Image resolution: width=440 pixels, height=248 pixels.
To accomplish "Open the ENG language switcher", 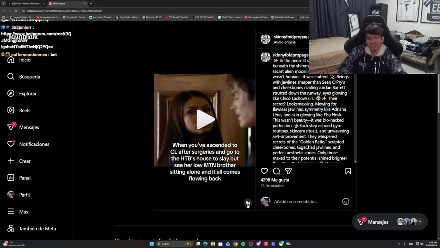I will (411, 244).
